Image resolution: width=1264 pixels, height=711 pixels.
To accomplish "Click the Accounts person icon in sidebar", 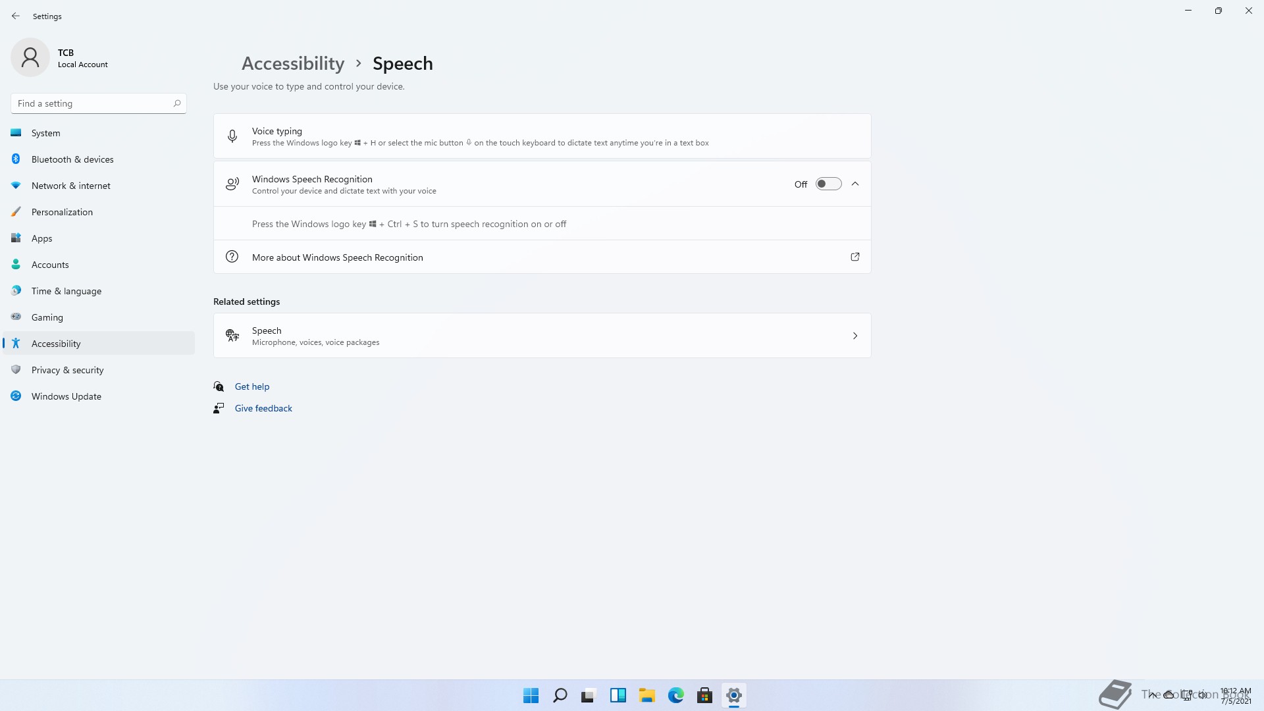I will [x=16, y=265].
